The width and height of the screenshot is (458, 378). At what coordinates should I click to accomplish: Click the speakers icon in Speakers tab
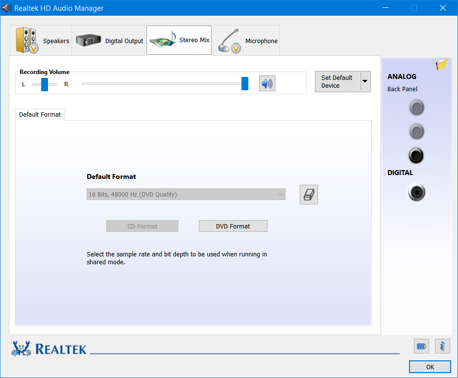(27, 40)
